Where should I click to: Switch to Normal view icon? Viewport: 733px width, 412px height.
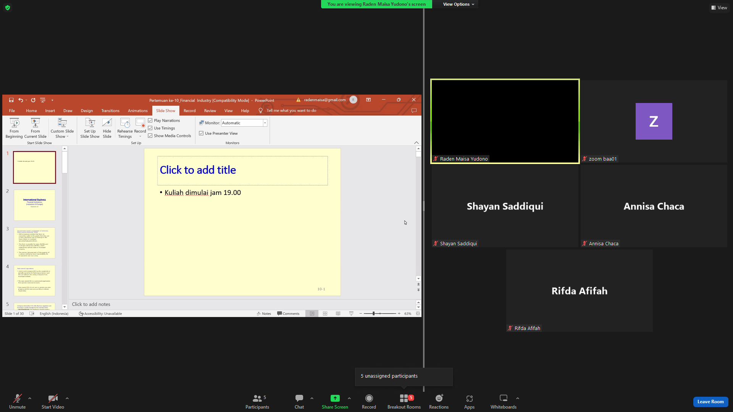point(312,314)
